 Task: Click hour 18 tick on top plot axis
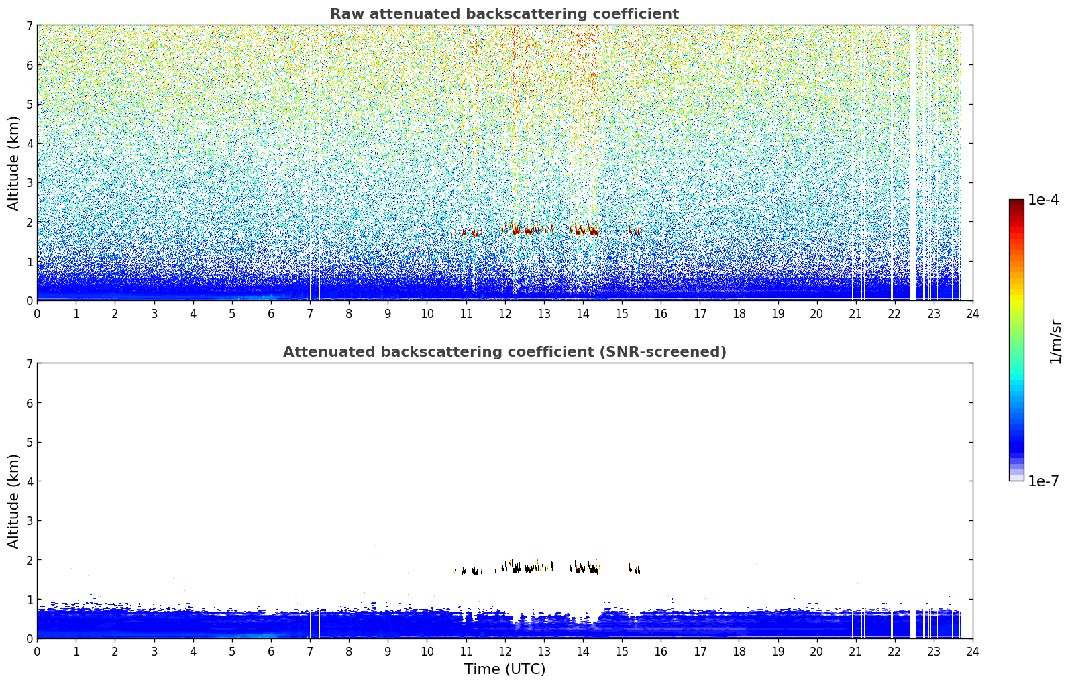739,313
